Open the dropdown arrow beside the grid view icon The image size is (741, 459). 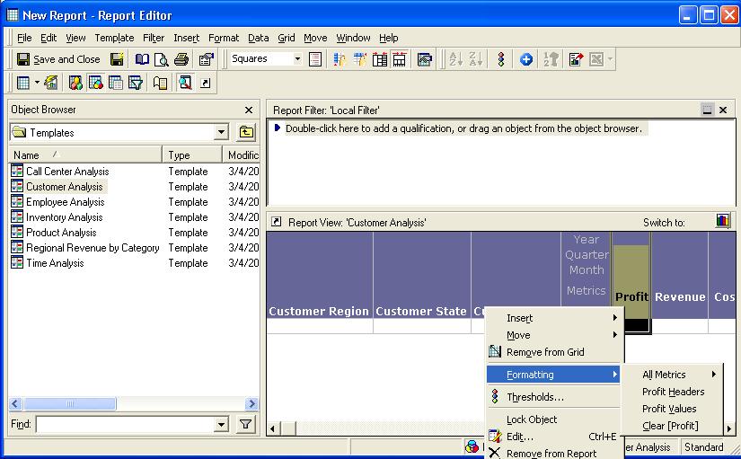coord(37,84)
